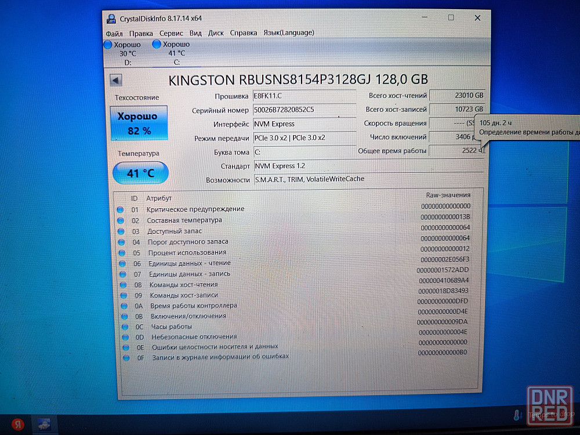Click the 41 °C temperature button
The width and height of the screenshot is (580, 435).
tap(140, 173)
